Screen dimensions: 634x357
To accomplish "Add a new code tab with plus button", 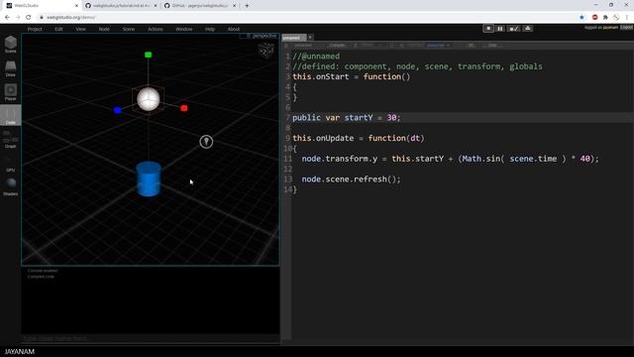I will coord(310,38).
